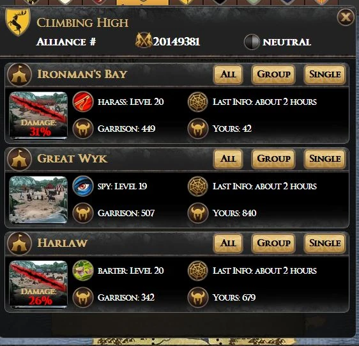
Task: Select All for Ironman's Bay
Action: [228, 75]
